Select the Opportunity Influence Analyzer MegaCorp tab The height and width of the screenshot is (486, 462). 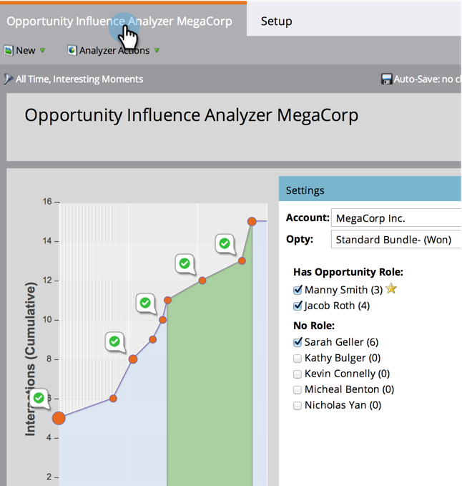[x=119, y=21]
